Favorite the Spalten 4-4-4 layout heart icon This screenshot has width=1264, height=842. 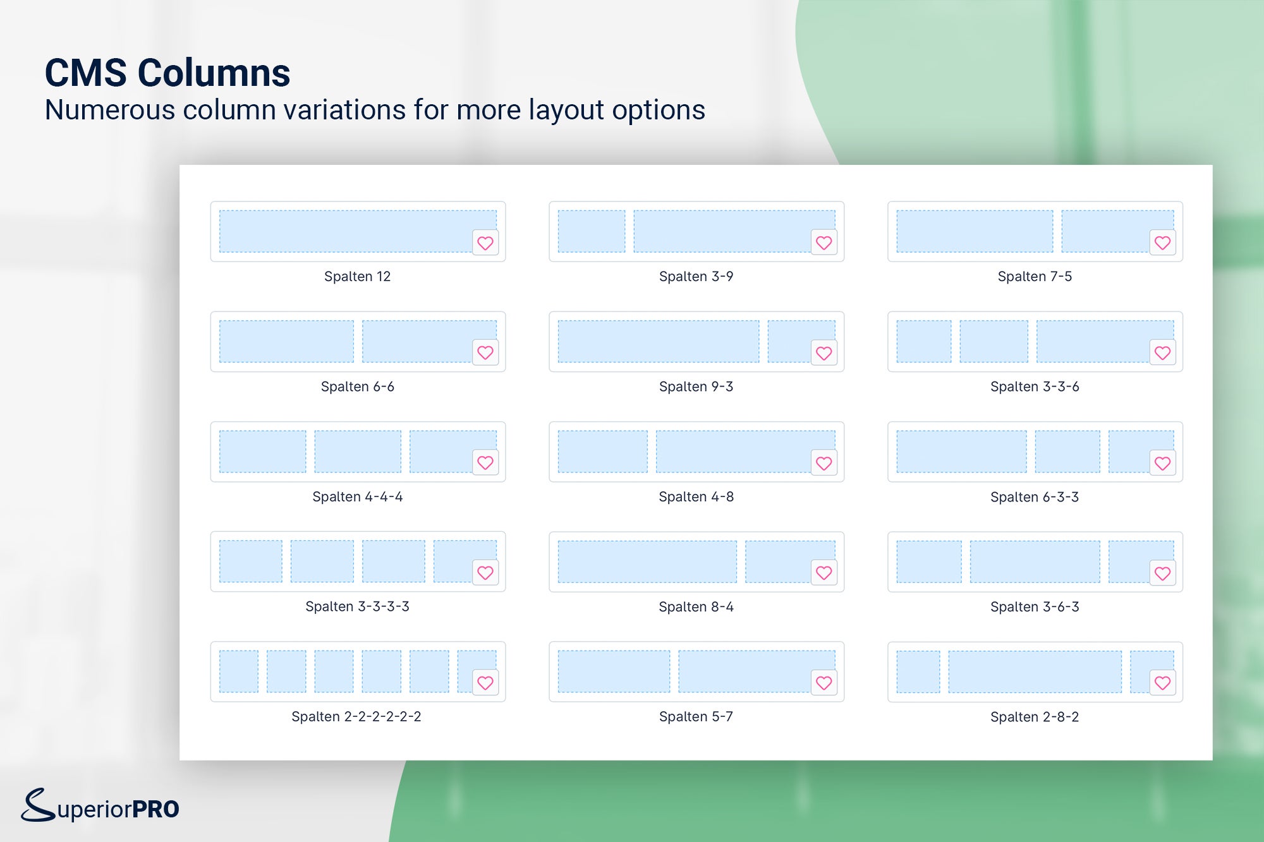tap(485, 462)
